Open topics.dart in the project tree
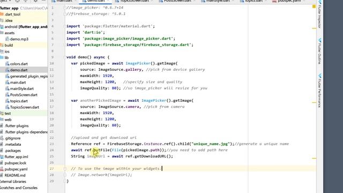 (19, 101)
